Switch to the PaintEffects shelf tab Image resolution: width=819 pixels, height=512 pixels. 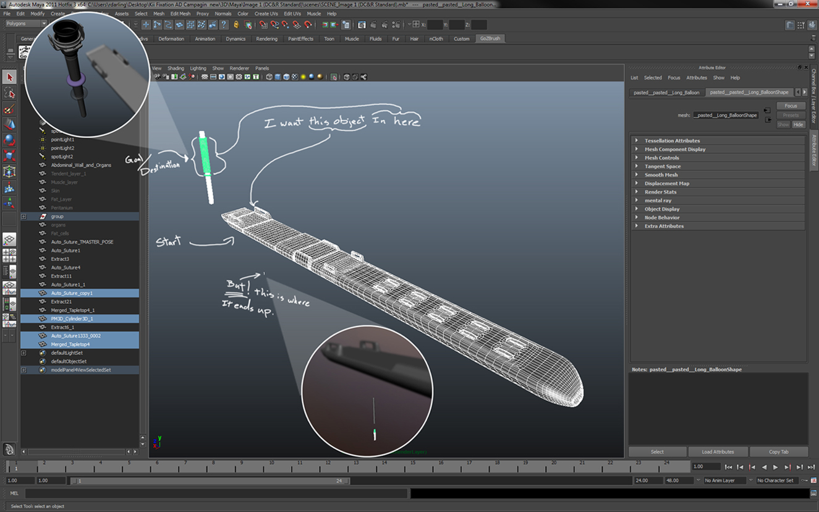pos(300,39)
